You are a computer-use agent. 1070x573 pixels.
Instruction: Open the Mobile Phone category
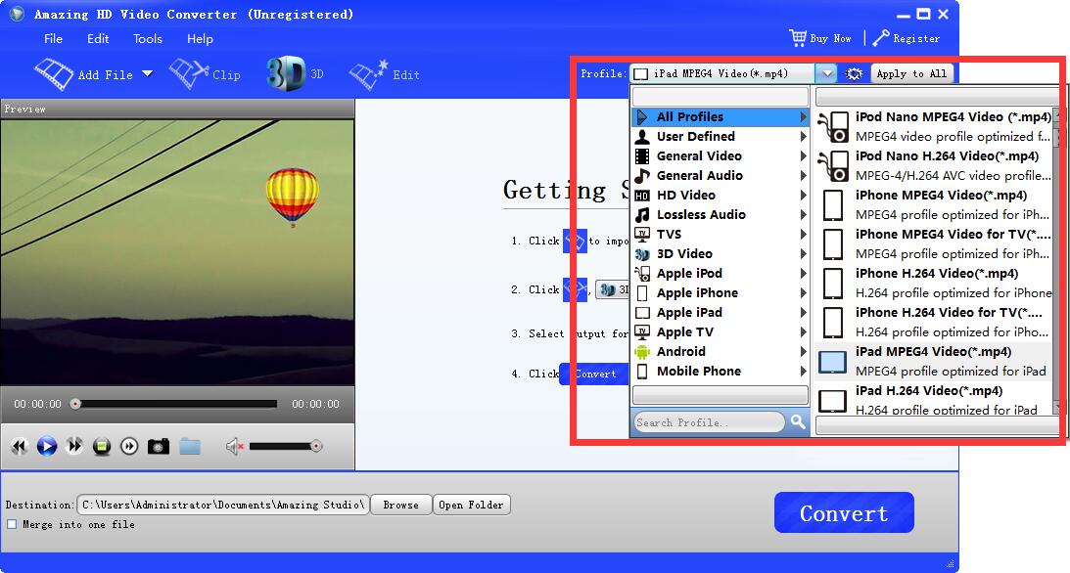[x=720, y=372]
